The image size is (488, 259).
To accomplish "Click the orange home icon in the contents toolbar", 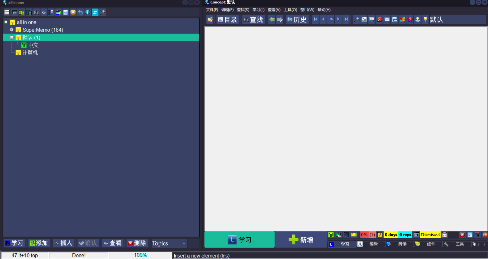I will click(x=73, y=12).
